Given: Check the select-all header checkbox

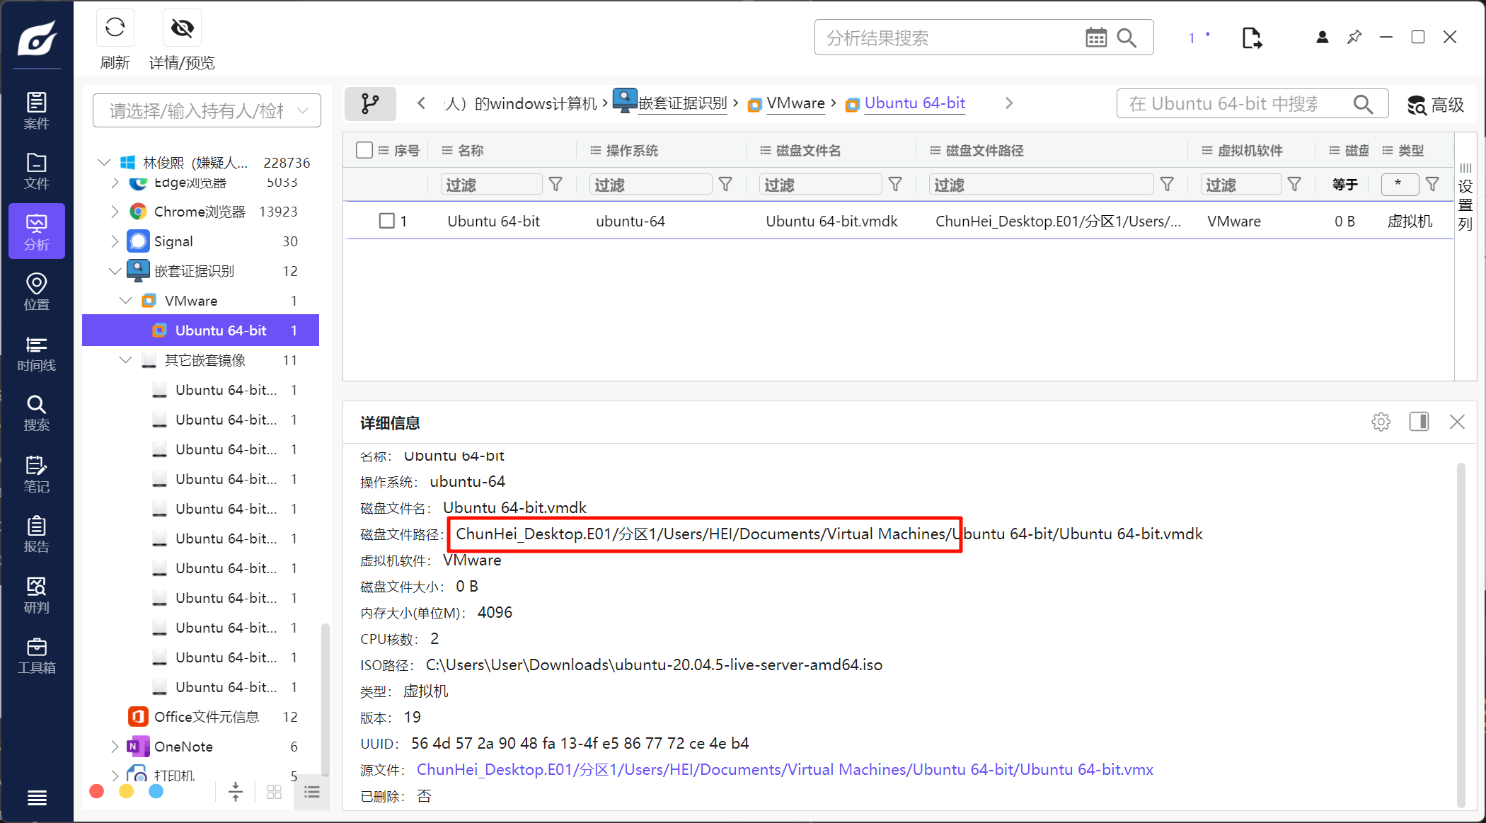Looking at the screenshot, I should (364, 150).
